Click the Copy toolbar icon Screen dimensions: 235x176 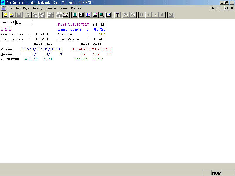35,15
